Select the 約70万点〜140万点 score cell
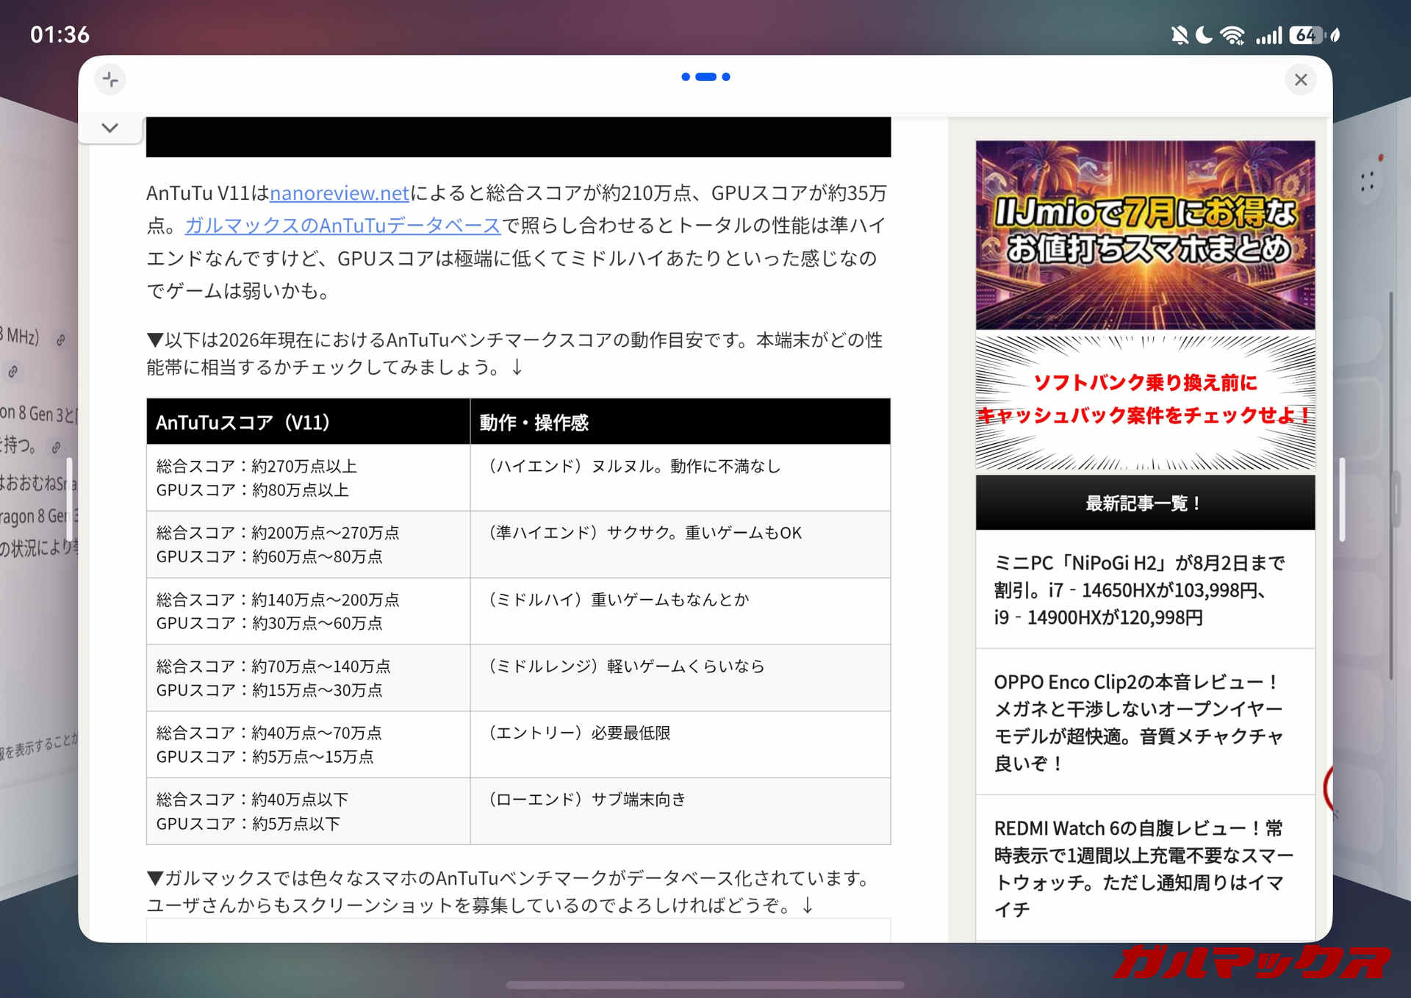The height and width of the screenshot is (998, 1411). pyautogui.click(x=308, y=678)
